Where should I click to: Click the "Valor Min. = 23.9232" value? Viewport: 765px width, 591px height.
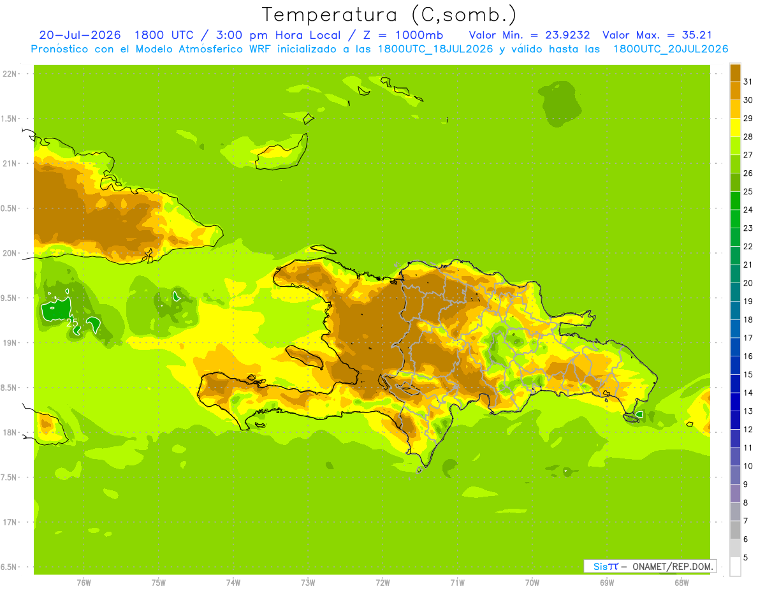pos(530,35)
